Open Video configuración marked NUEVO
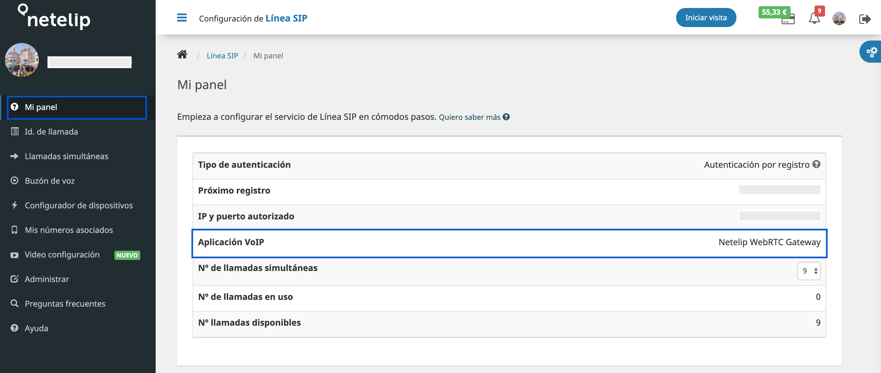 (x=62, y=254)
